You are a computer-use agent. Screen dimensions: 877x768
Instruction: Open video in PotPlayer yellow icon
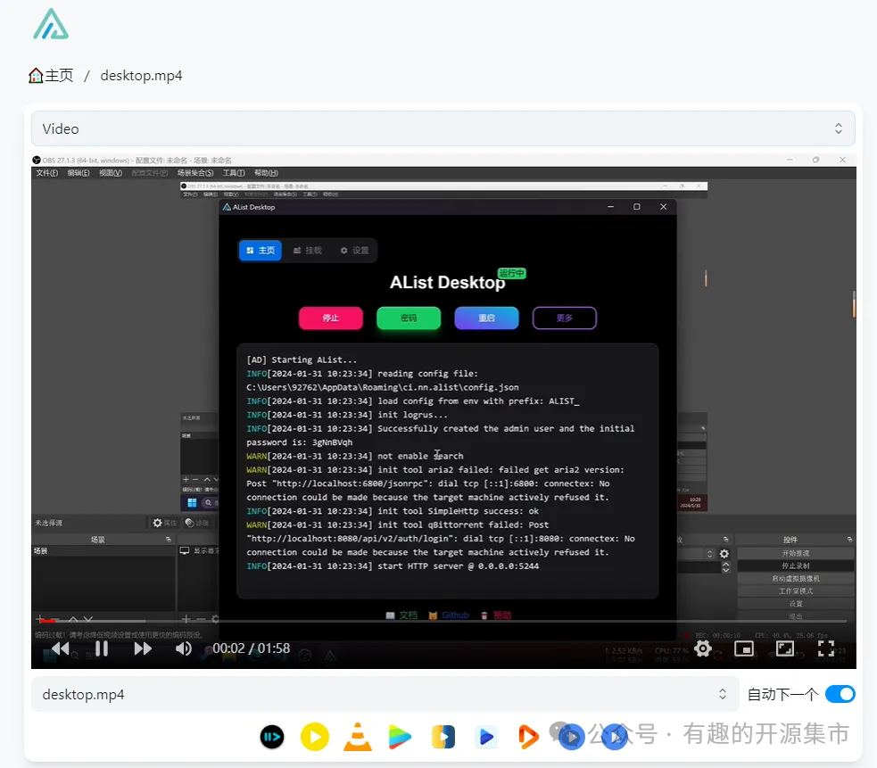tap(314, 737)
